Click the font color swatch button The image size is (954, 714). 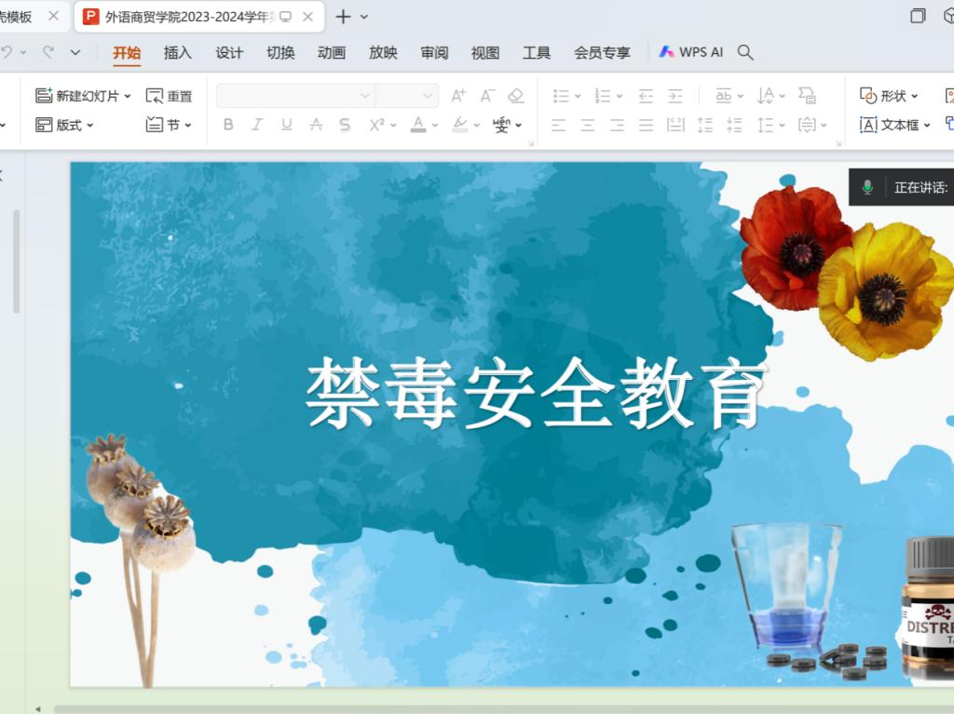418,125
